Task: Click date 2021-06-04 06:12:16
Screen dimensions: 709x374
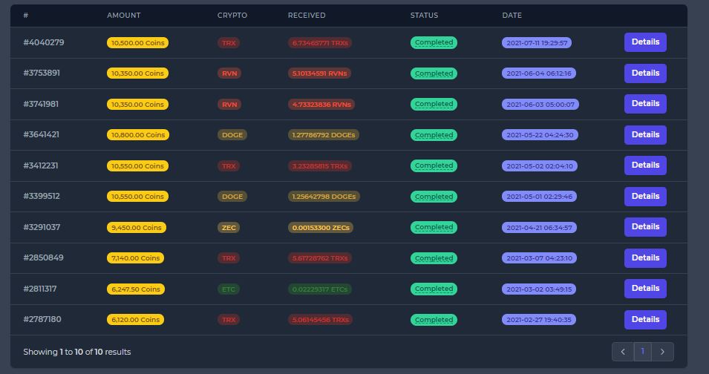Action: tap(539, 73)
